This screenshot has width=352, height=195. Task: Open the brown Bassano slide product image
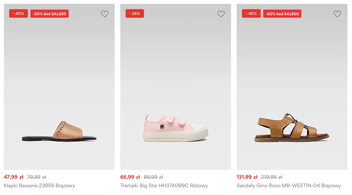[59, 130]
